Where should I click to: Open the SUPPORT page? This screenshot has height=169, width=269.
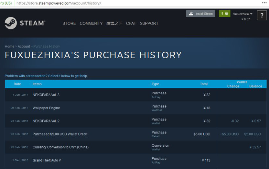pyautogui.click(x=149, y=23)
